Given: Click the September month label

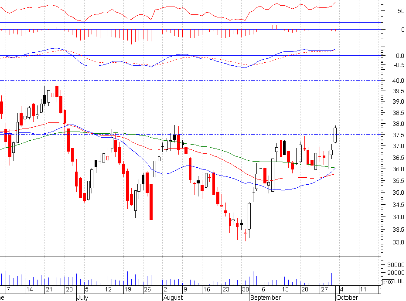Looking at the screenshot, I should (266, 298).
